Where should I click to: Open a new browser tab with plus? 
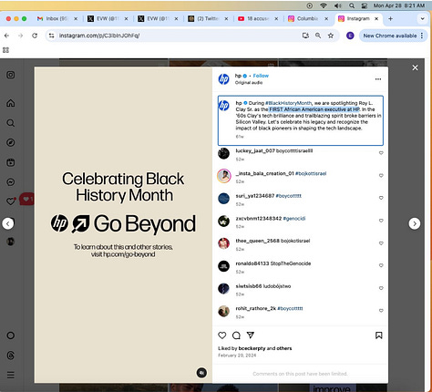click(x=390, y=18)
